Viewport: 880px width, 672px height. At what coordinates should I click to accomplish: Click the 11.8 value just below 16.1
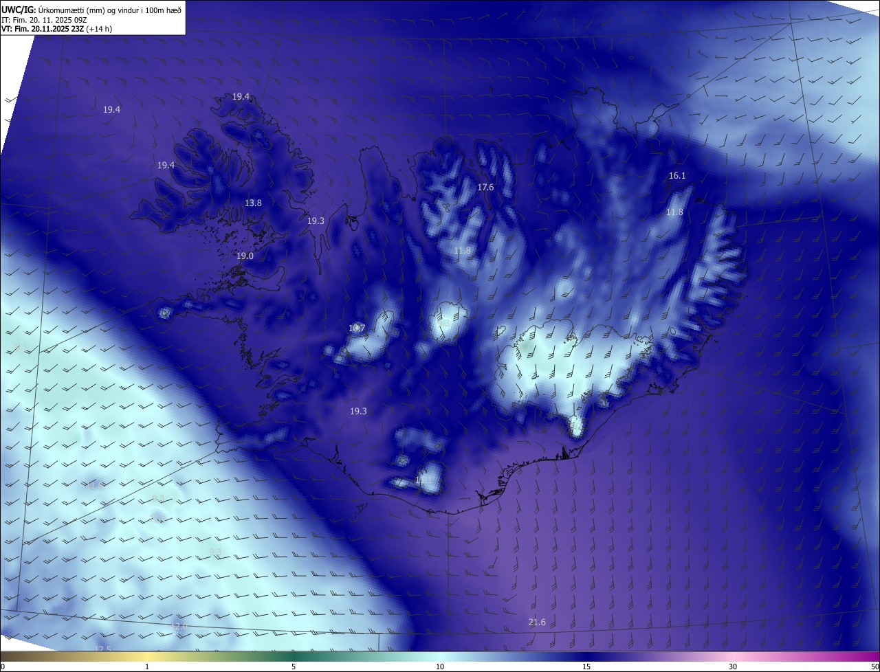[x=674, y=212]
